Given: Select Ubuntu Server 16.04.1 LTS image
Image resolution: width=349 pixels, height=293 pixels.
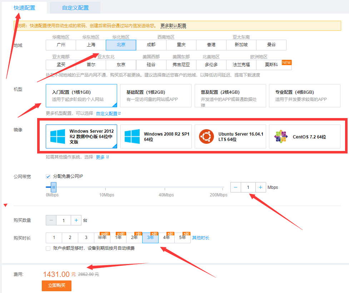Looking at the screenshot, I should pyautogui.click(x=230, y=136).
